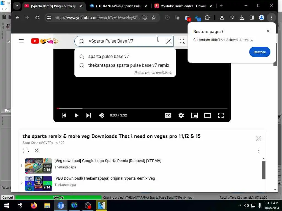This screenshot has height=211, width=282.
Task: Go forward in browser history
Action: point(27,18)
